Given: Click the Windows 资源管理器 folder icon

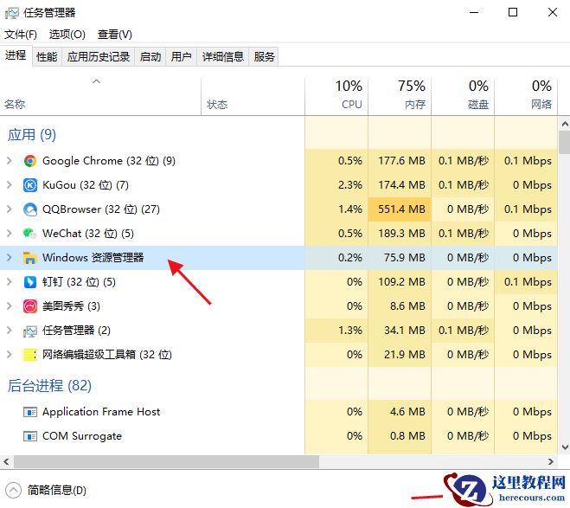Looking at the screenshot, I should 30,258.
